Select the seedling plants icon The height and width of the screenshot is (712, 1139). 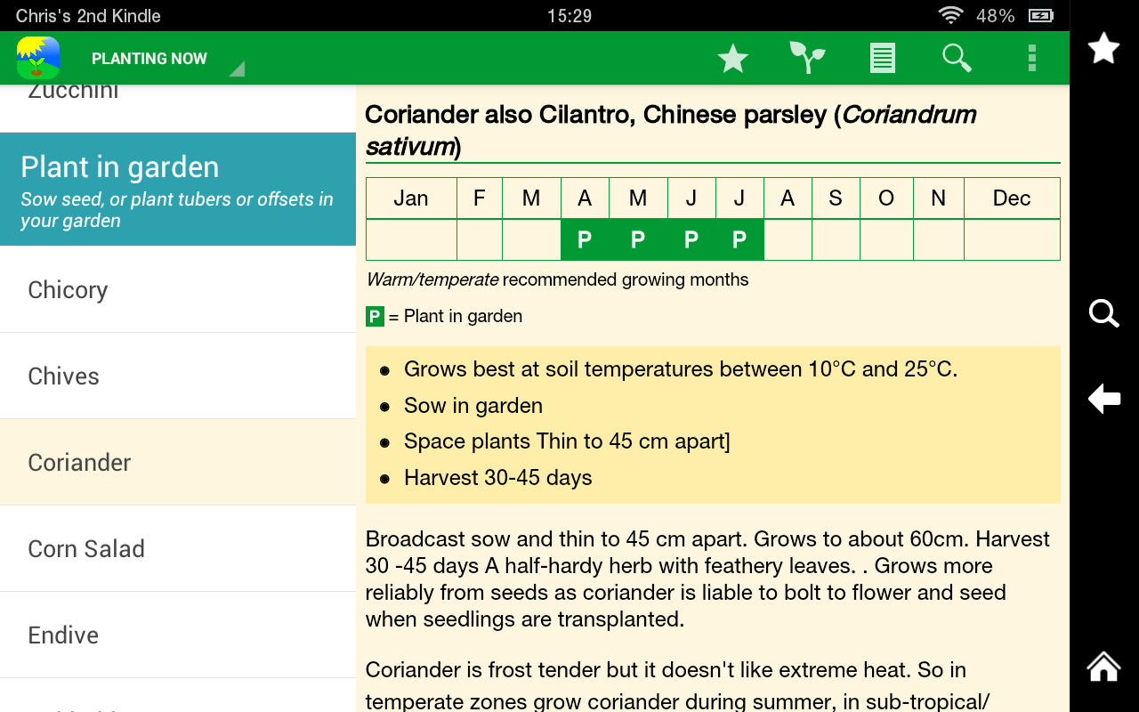807,58
